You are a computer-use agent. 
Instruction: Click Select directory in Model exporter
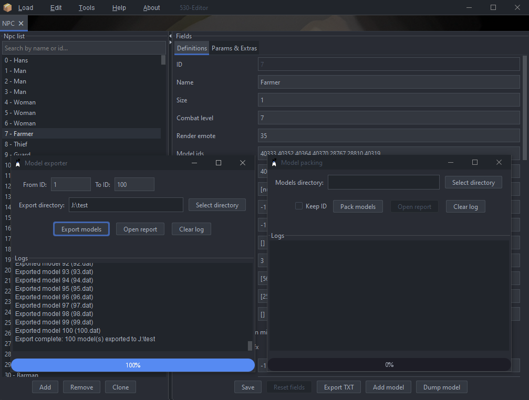tap(217, 205)
